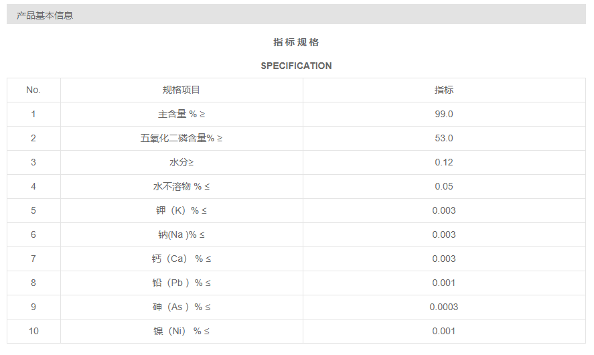This screenshot has width=594, height=355.
Task: Select the 指标规格 title text
Action: tap(296, 42)
